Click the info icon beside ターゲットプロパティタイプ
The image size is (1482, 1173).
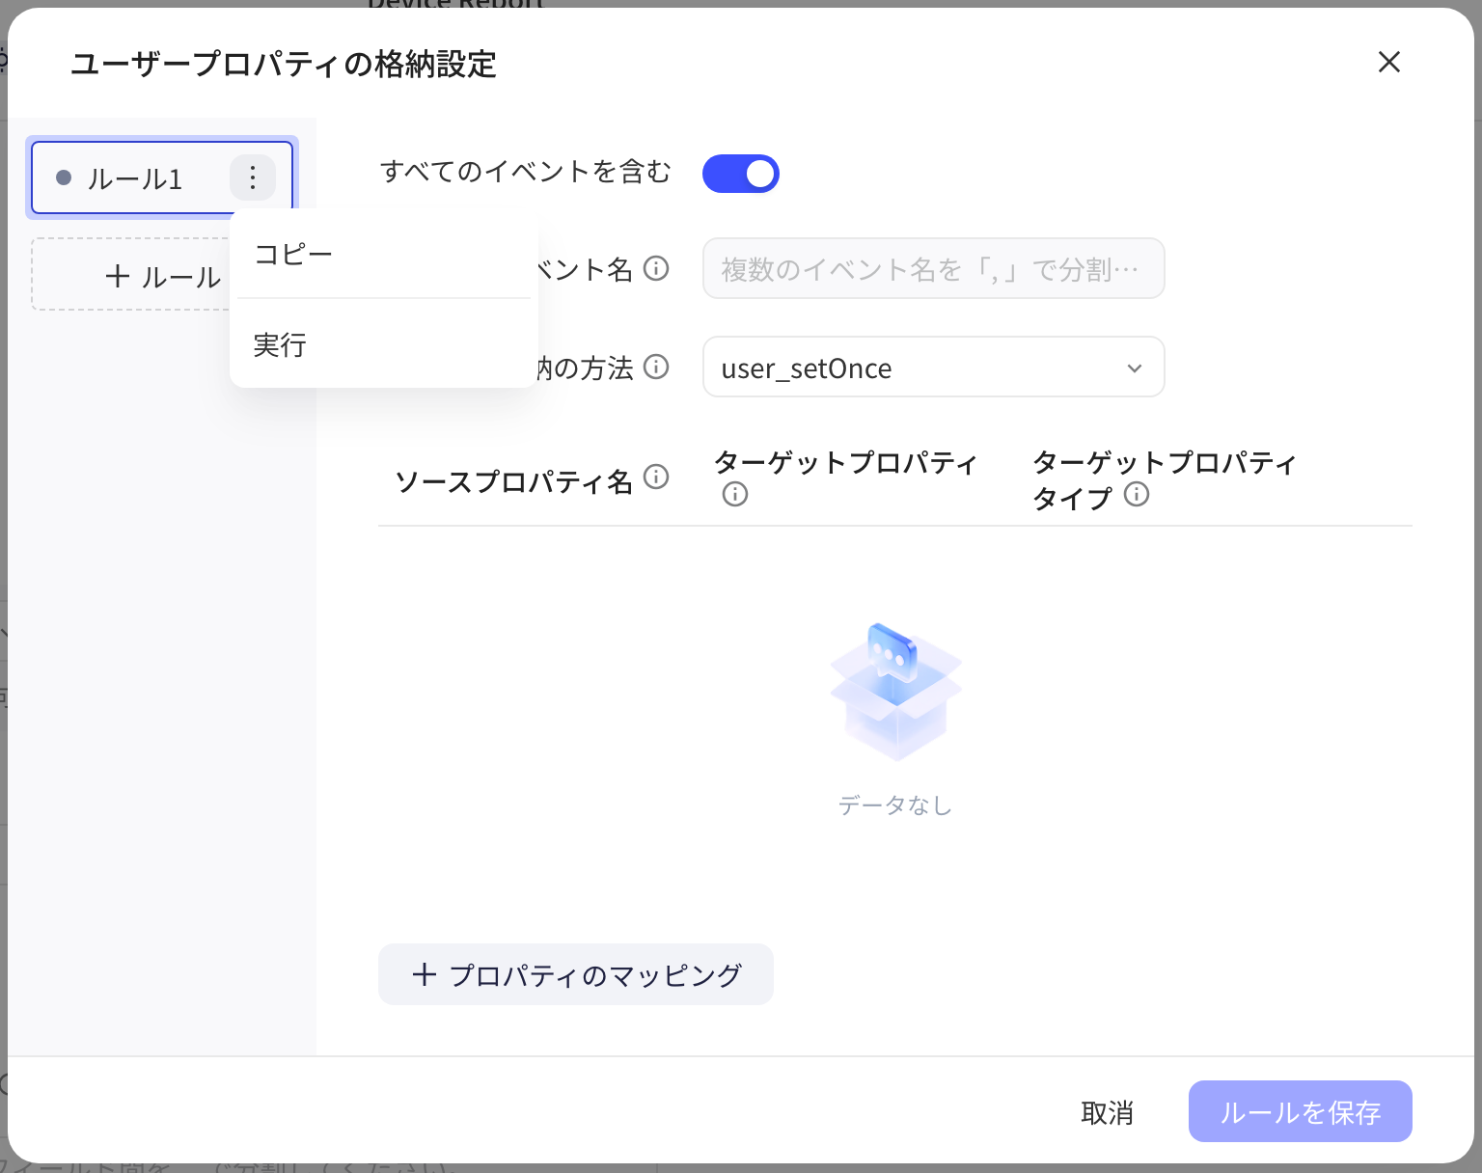point(1137,494)
